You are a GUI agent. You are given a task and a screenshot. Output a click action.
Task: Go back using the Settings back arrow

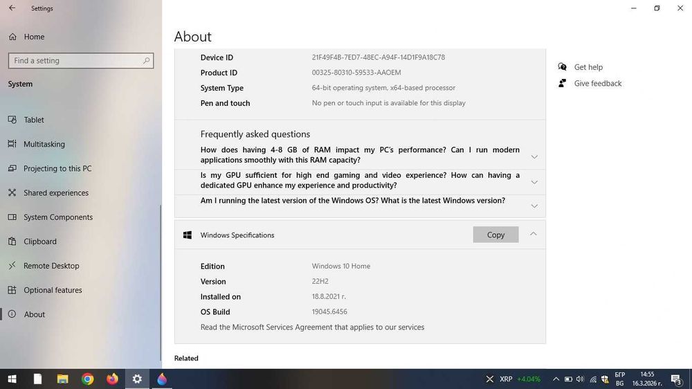coord(12,8)
